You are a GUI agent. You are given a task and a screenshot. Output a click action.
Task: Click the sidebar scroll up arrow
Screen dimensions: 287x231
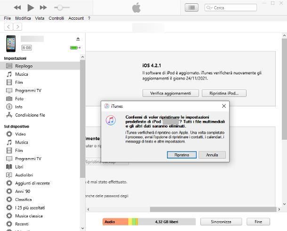[82, 57]
